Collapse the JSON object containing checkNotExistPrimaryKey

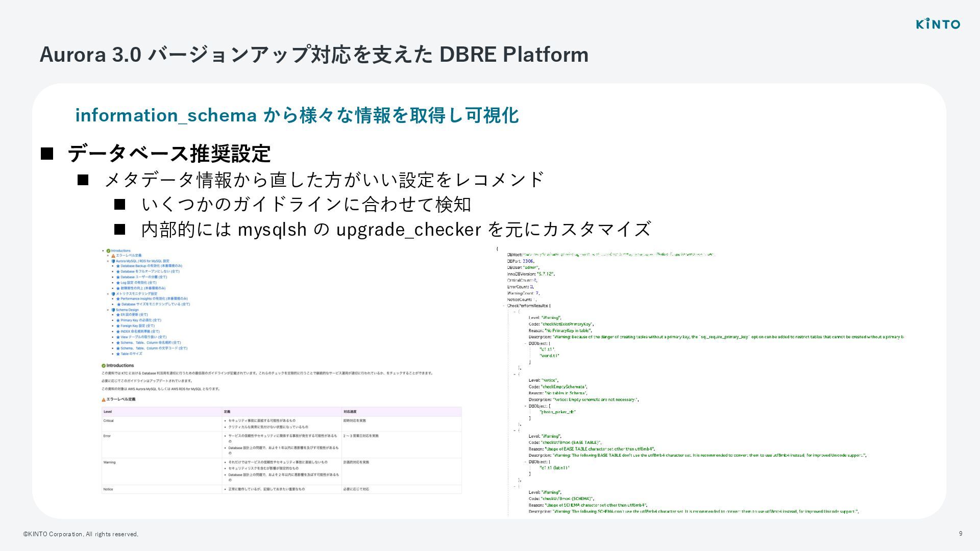[x=514, y=312]
